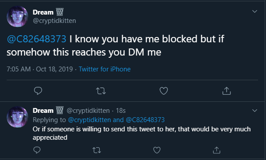Viewport: 266px width, 160px height.
Task: Reply to the main tweet
Action: (38, 91)
